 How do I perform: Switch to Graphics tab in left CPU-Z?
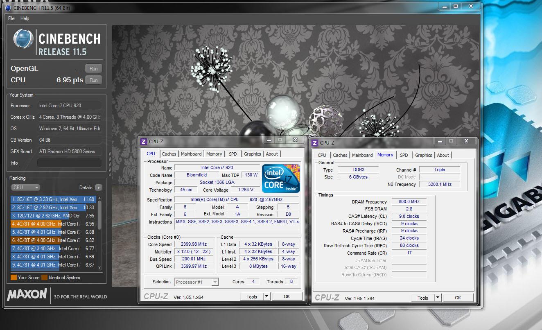[x=252, y=154]
